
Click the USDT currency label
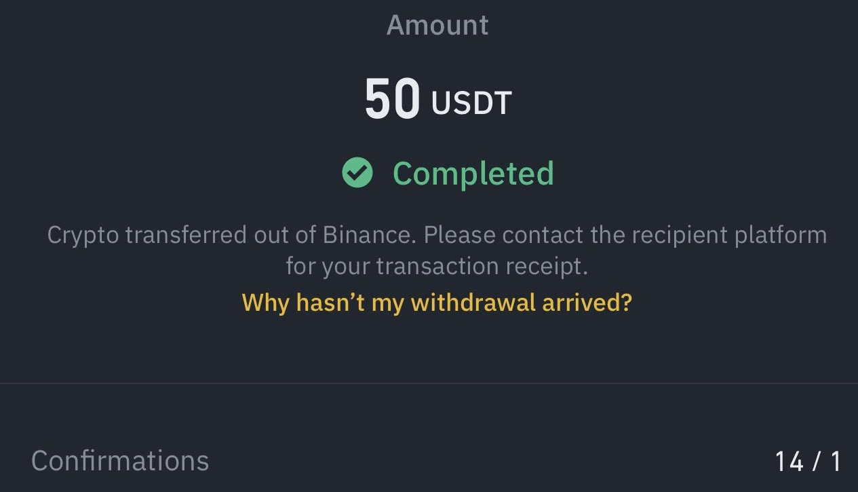[471, 102]
